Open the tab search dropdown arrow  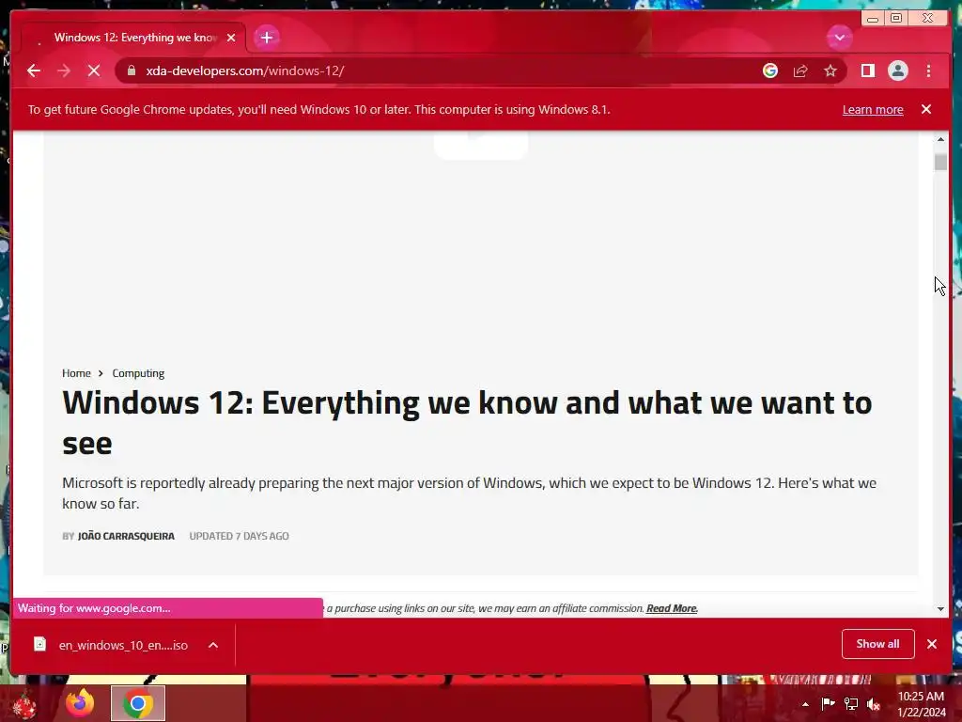point(839,38)
